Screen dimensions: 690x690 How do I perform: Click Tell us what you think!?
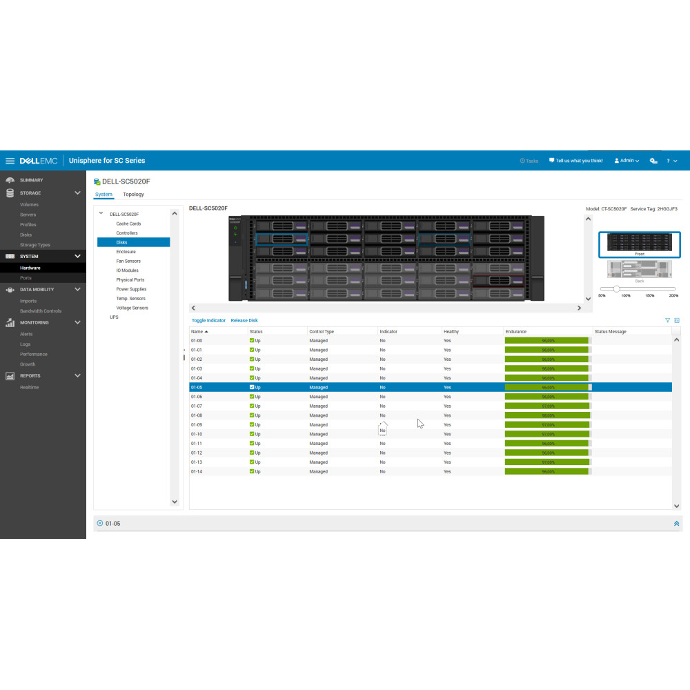[579, 161]
